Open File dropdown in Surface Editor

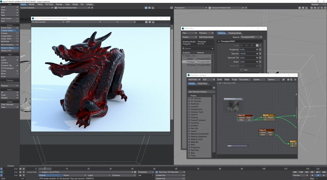coord(189,33)
